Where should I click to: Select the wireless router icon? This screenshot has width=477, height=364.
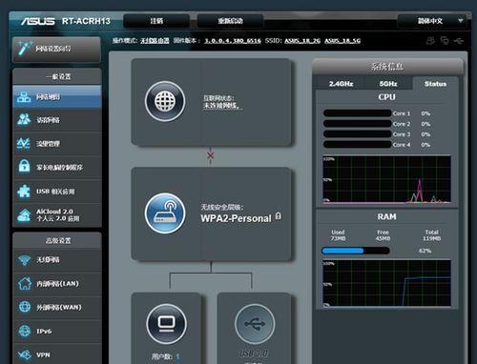[165, 213]
